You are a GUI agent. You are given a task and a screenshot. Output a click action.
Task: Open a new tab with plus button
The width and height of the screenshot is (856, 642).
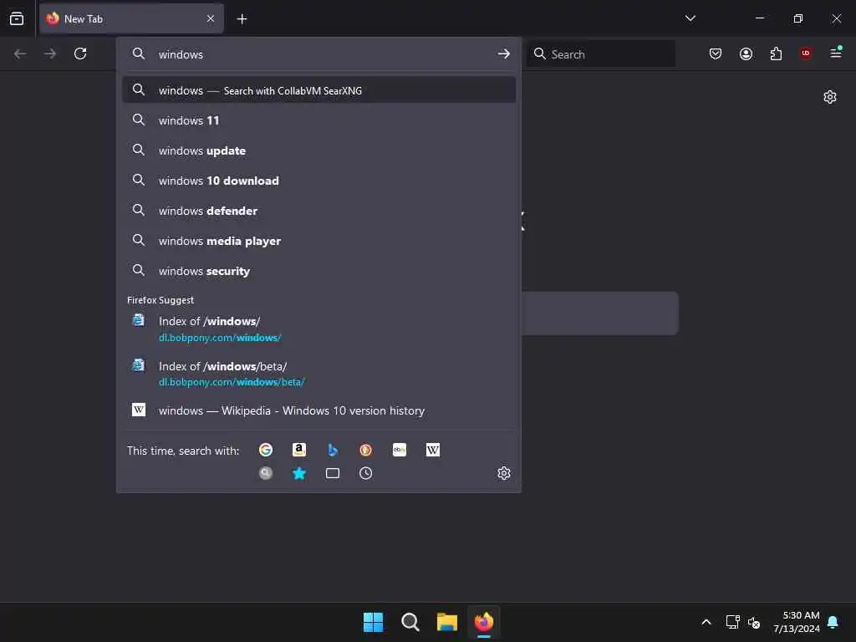(242, 19)
